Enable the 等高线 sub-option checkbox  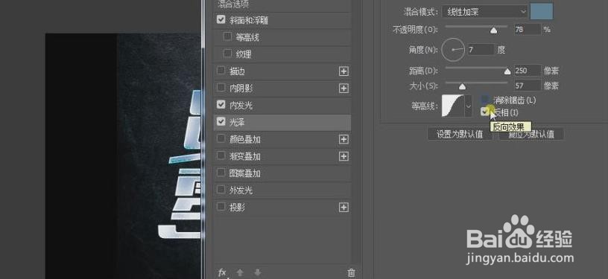[227, 36]
